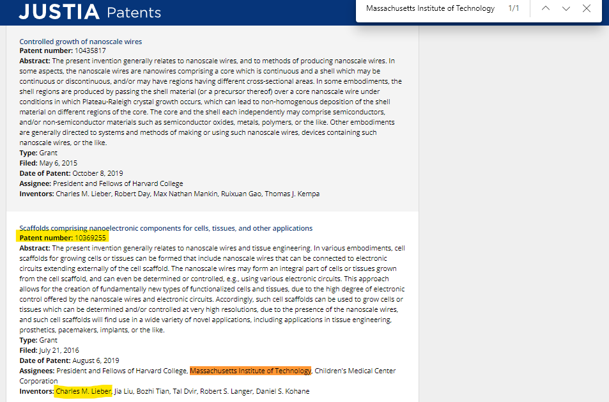609x402 pixels.
Task: Click the Filed July 21, 2016 line
Action: tap(49, 350)
